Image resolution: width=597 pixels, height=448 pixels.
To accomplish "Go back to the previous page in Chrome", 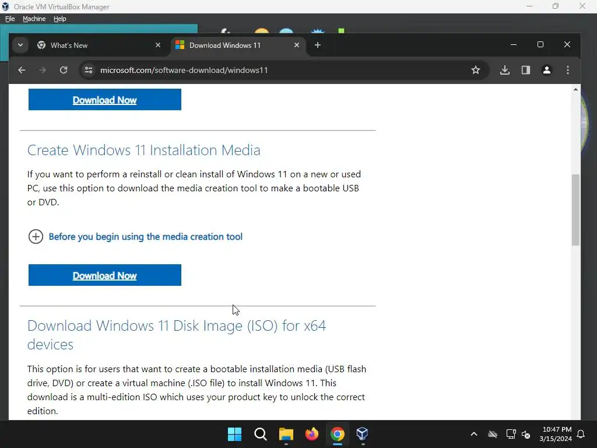I will [22, 70].
